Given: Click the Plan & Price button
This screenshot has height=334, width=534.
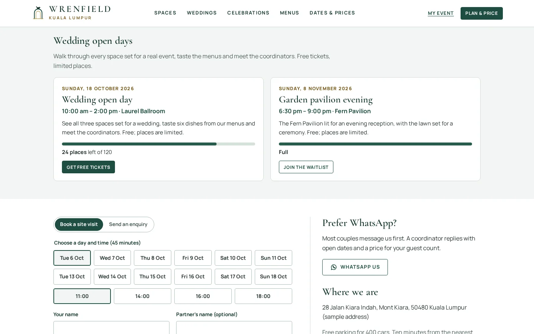Looking at the screenshot, I should coord(482,13).
